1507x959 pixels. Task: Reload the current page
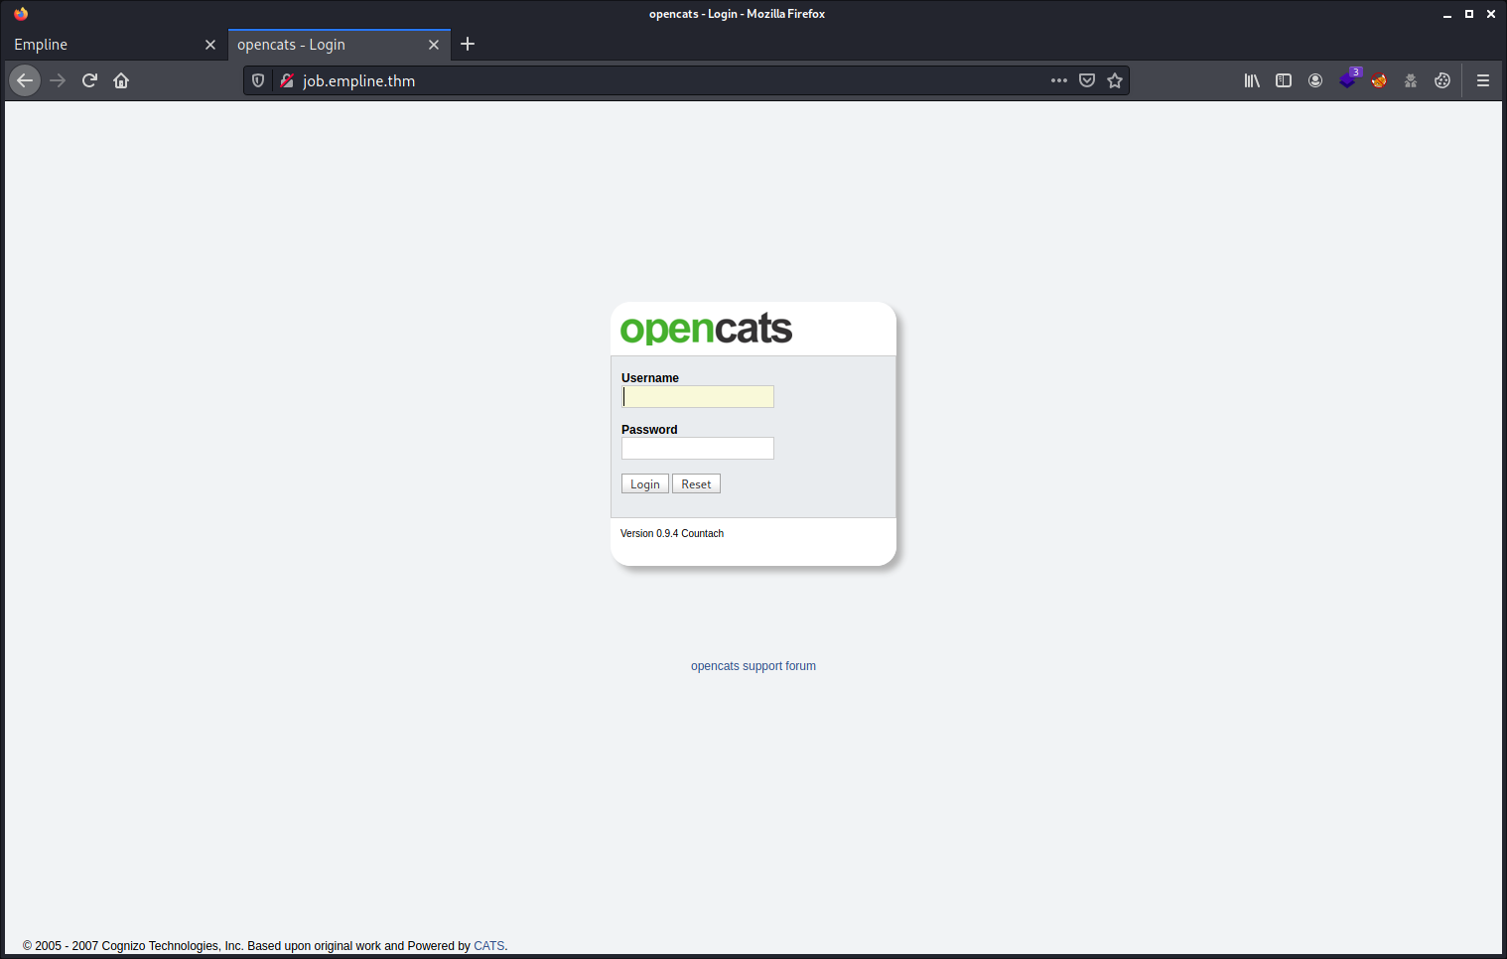89,80
